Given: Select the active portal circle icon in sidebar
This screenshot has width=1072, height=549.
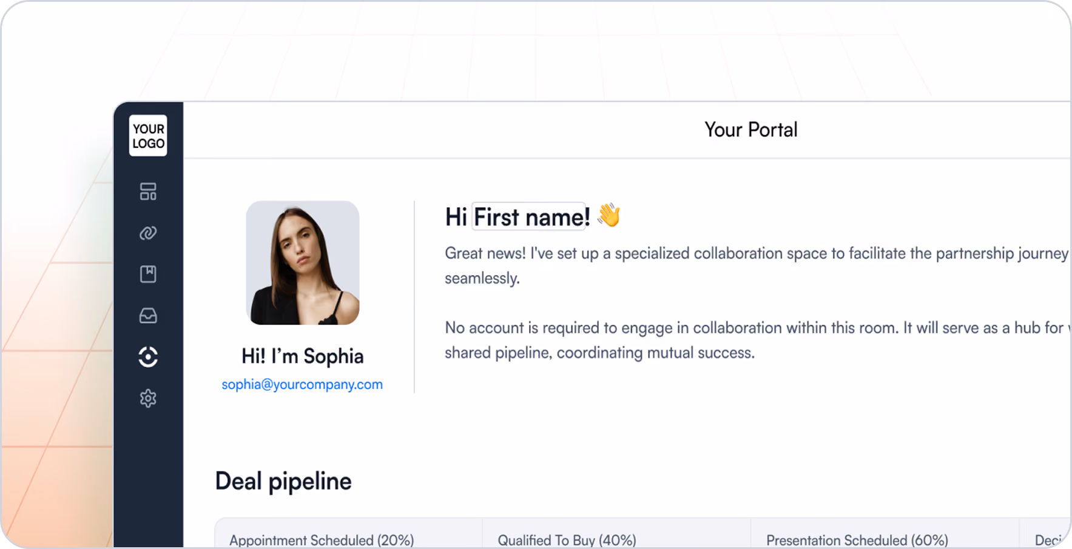Looking at the screenshot, I should click(148, 357).
